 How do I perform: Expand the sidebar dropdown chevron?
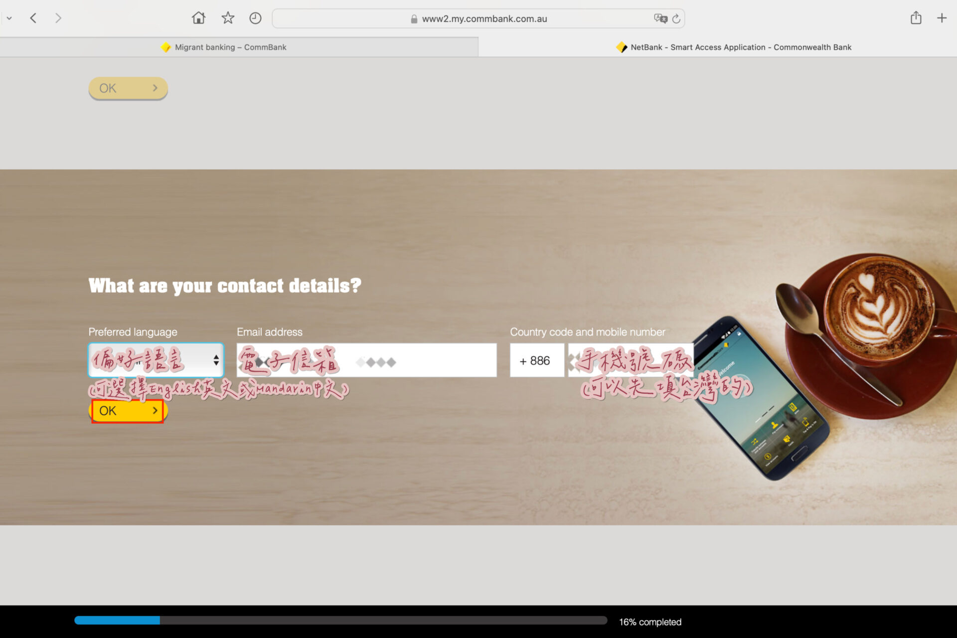pos(9,18)
